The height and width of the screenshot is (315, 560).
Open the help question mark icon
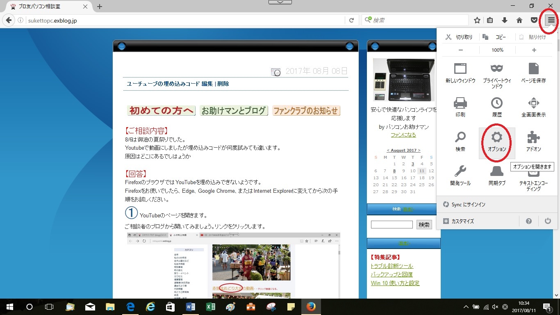pos(529,221)
